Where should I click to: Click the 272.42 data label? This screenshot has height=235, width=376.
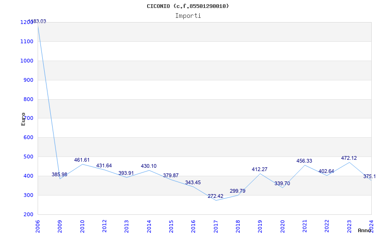215,196
